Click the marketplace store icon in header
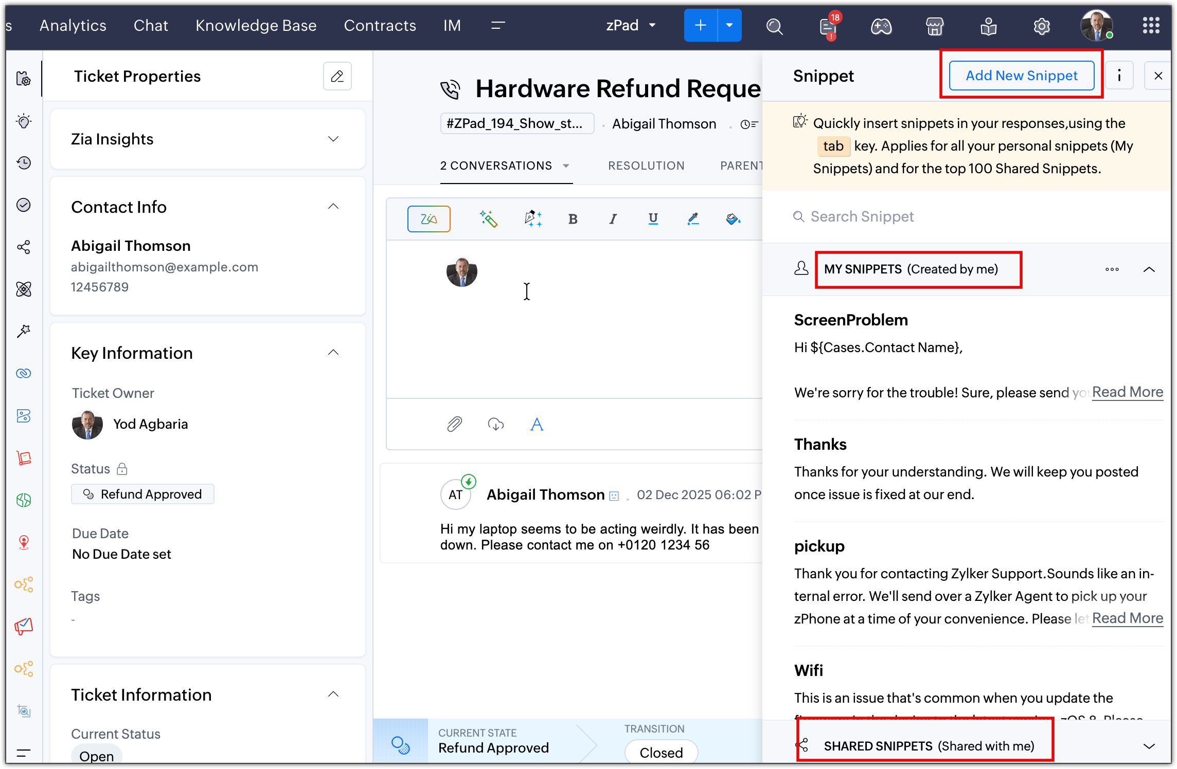 (x=934, y=26)
